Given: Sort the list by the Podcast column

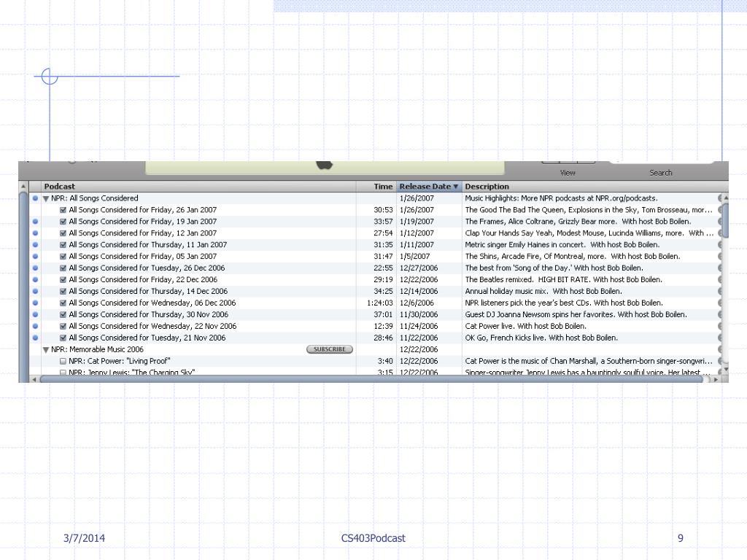Looking at the screenshot, I should tap(198, 187).
